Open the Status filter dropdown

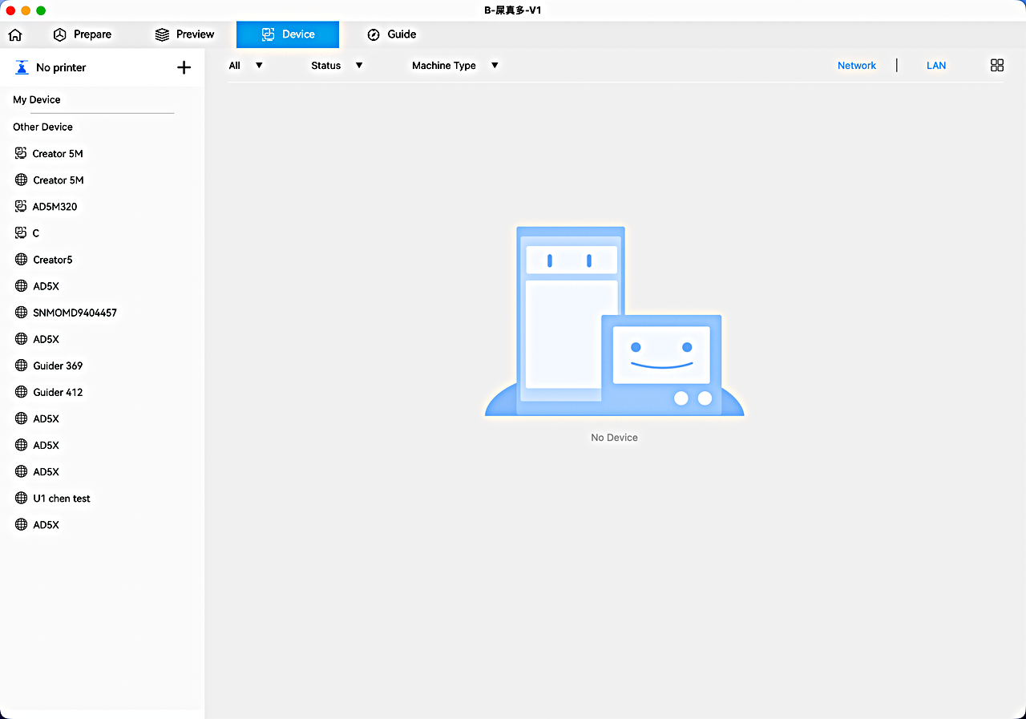pos(337,66)
